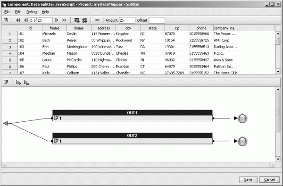Click the company_na... column header
283x186 pixels.
tap(226, 28)
